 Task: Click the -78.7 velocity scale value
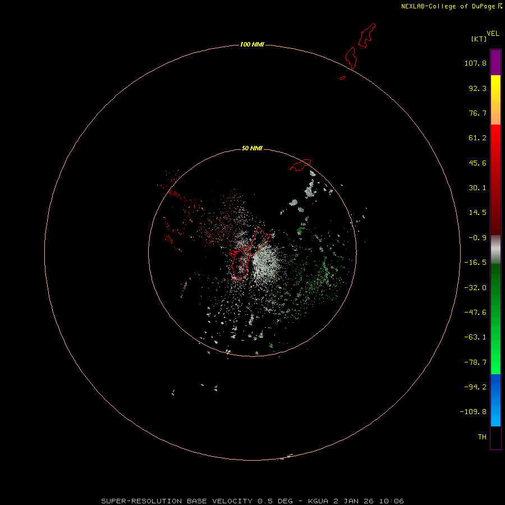(x=475, y=362)
